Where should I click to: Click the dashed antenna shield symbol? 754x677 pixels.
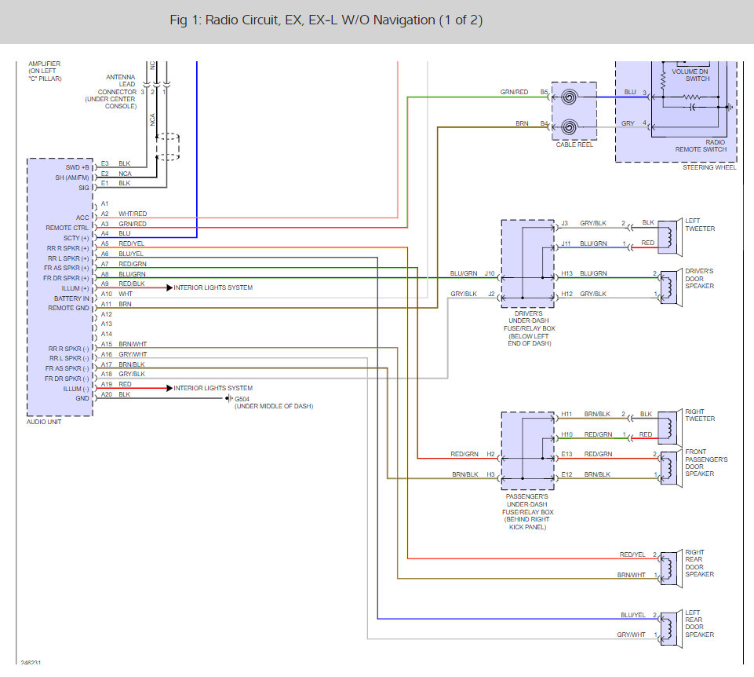[x=167, y=147]
